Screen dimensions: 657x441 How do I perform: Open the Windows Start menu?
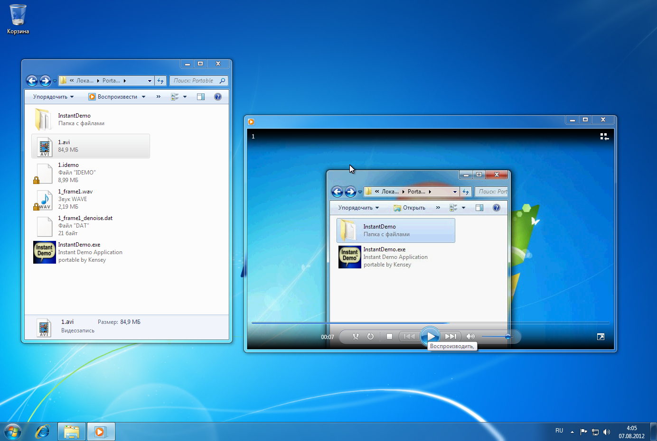click(x=13, y=432)
